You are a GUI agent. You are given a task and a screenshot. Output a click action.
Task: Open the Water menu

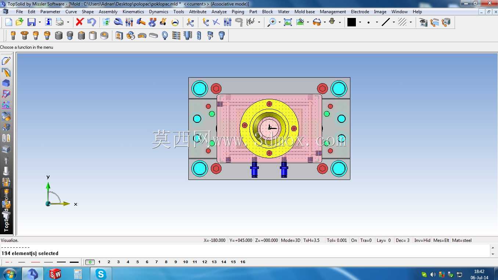(284, 12)
